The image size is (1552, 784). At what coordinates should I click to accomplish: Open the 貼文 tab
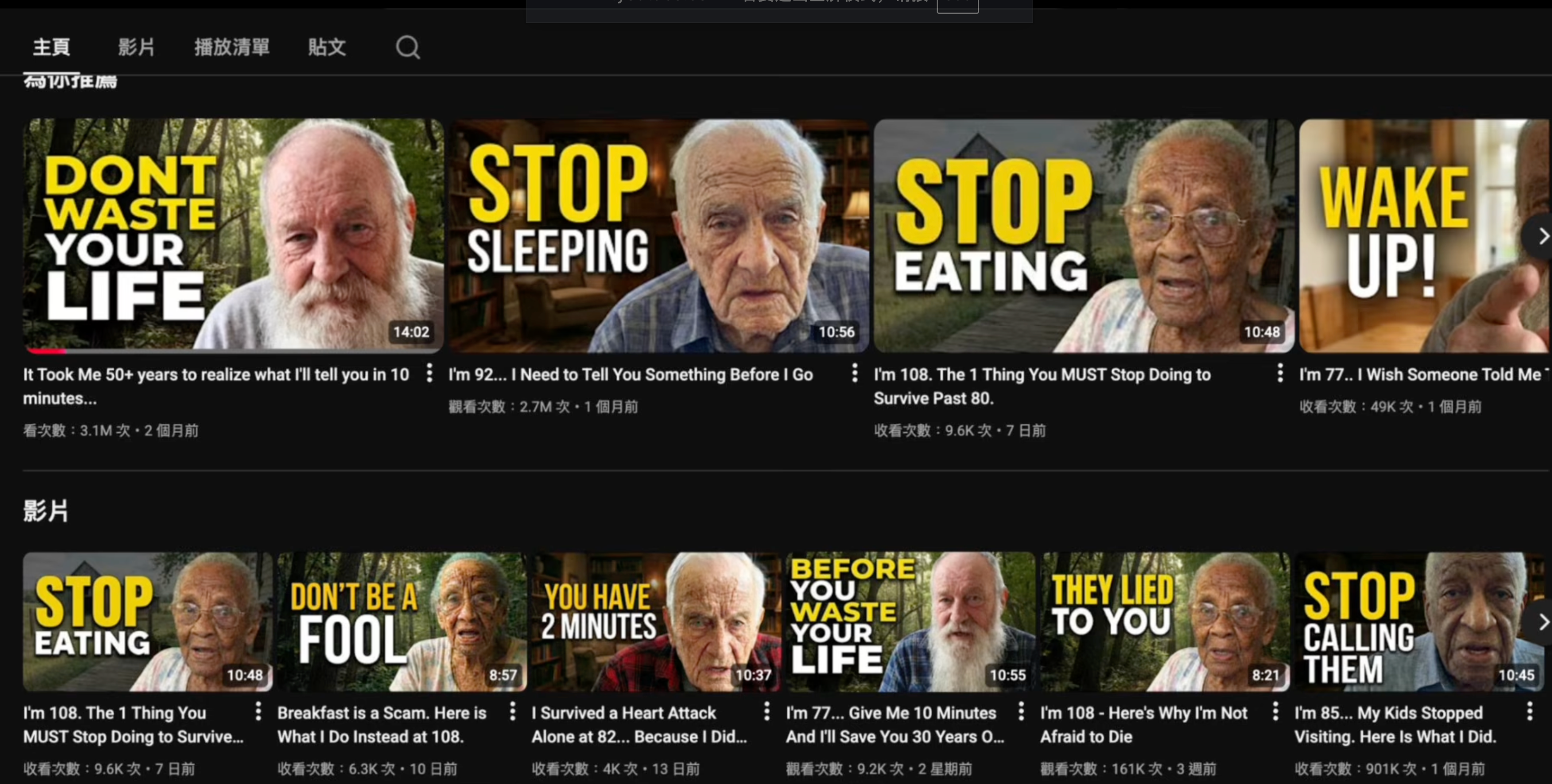point(327,47)
